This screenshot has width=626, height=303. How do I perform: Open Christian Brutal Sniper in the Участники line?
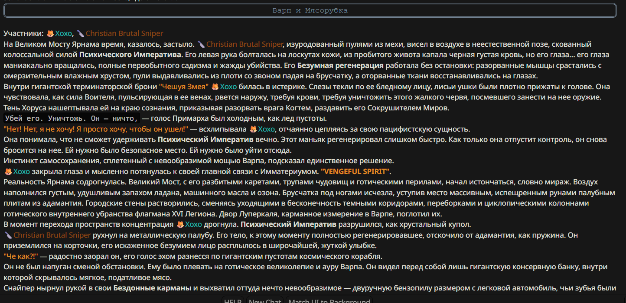124,33
